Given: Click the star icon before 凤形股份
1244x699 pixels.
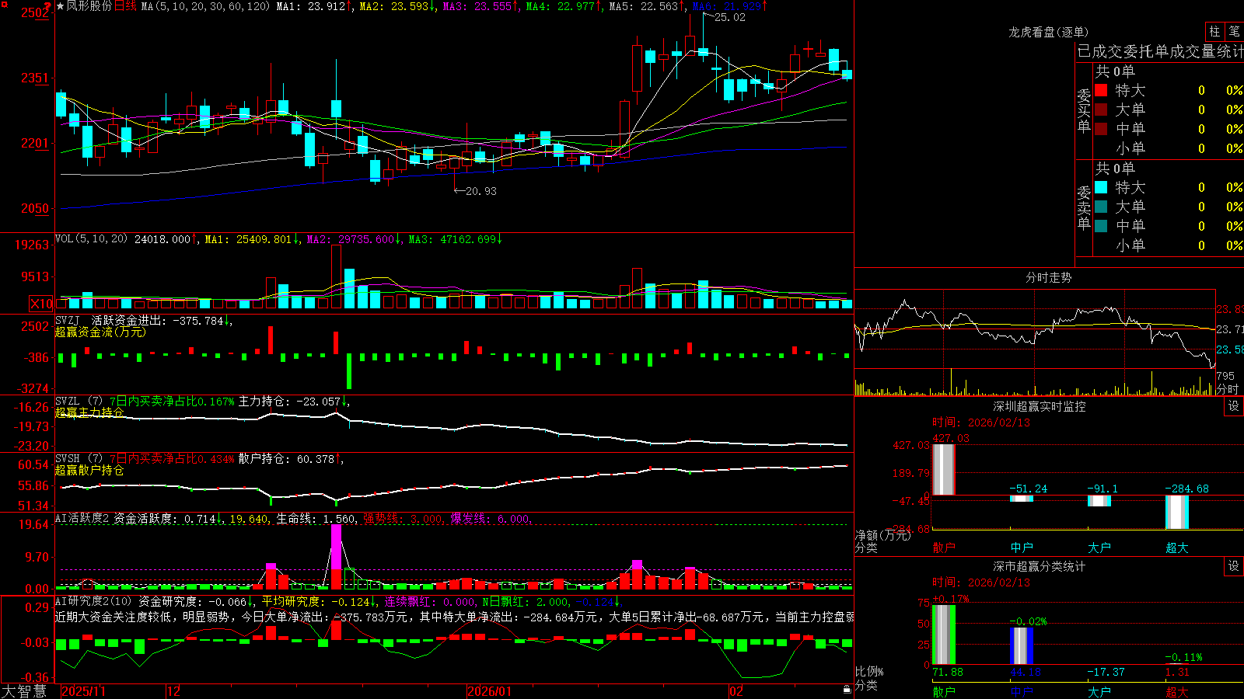Looking at the screenshot, I should (x=60, y=6).
